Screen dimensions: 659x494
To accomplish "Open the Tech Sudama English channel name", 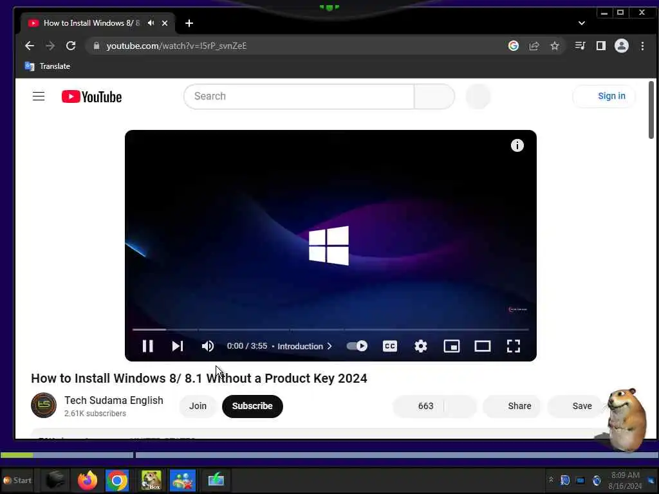I will 113,400.
